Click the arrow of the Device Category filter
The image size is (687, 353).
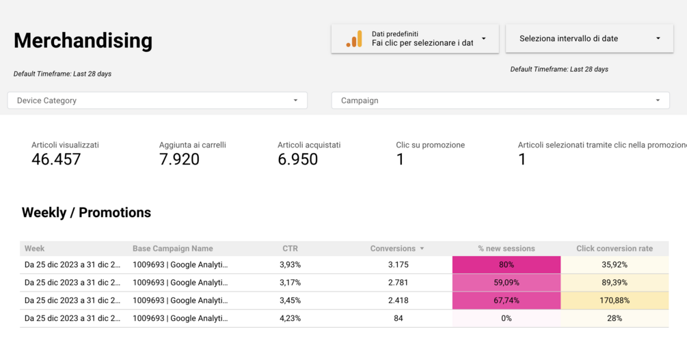pyautogui.click(x=295, y=100)
